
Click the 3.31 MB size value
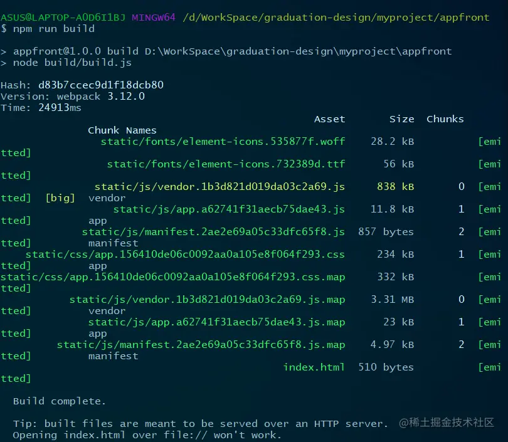coord(393,300)
